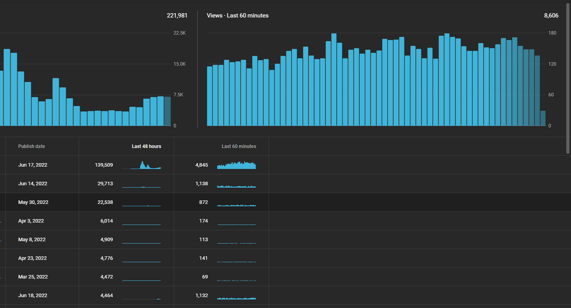Click the Views · Last 60 minutes title
571x308 pixels.
(238, 16)
